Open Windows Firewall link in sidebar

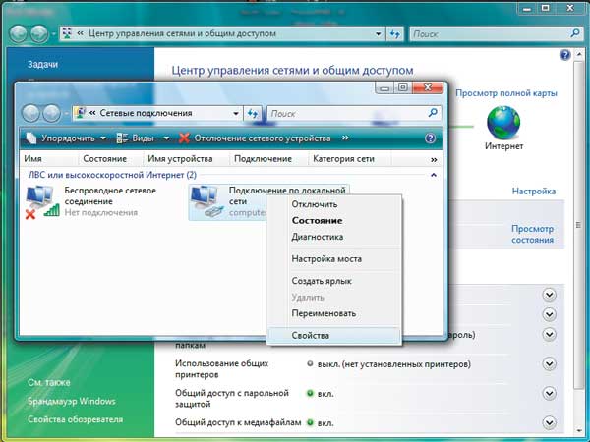[x=72, y=401]
